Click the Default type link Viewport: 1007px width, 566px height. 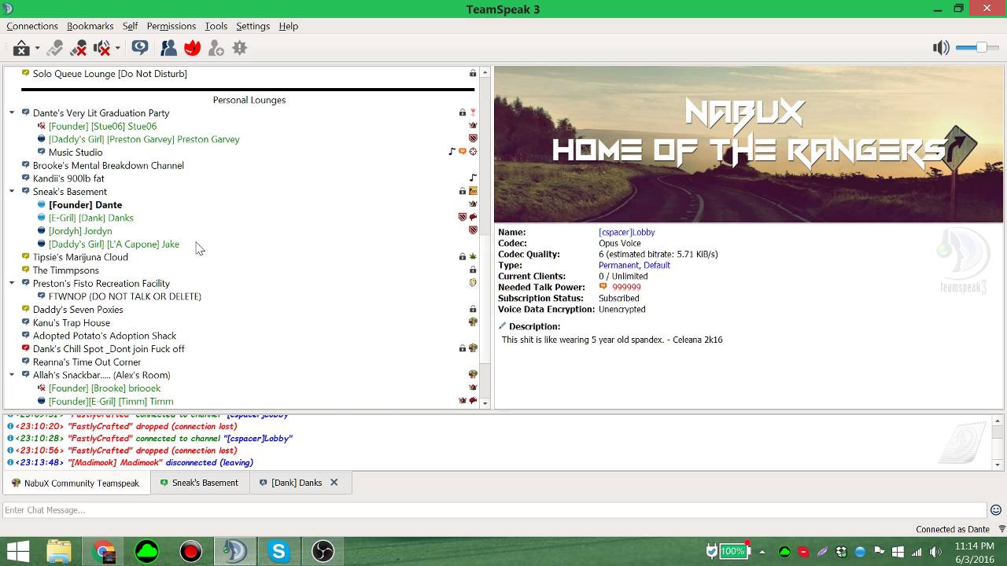657,266
